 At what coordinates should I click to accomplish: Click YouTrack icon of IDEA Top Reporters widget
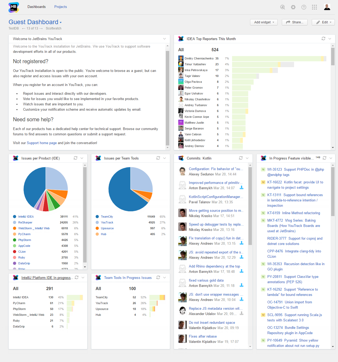coord(181,39)
